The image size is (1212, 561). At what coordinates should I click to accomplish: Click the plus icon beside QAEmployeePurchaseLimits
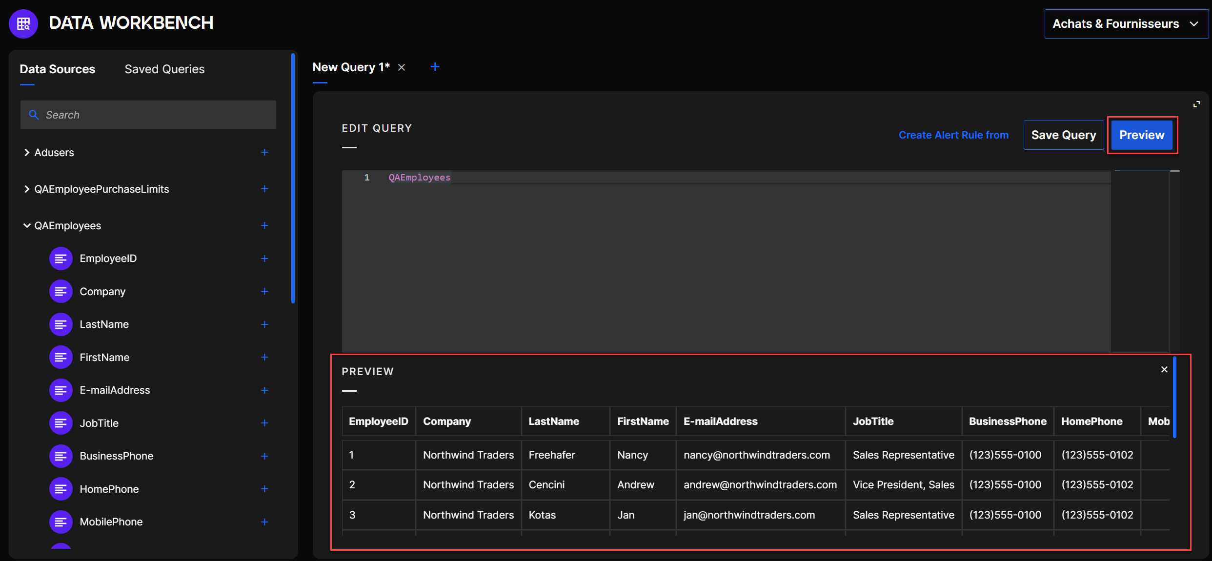264,189
